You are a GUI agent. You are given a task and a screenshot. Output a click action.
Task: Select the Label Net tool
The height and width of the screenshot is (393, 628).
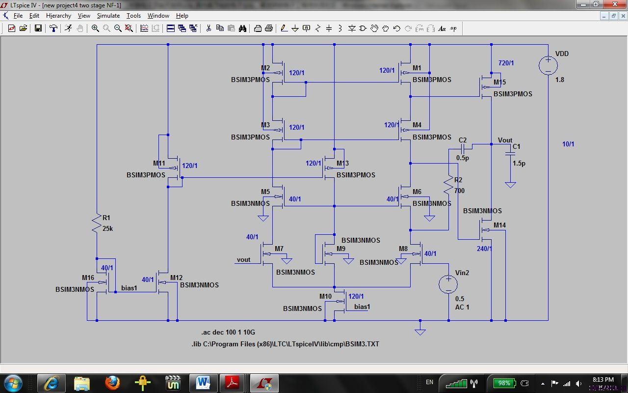click(x=307, y=28)
